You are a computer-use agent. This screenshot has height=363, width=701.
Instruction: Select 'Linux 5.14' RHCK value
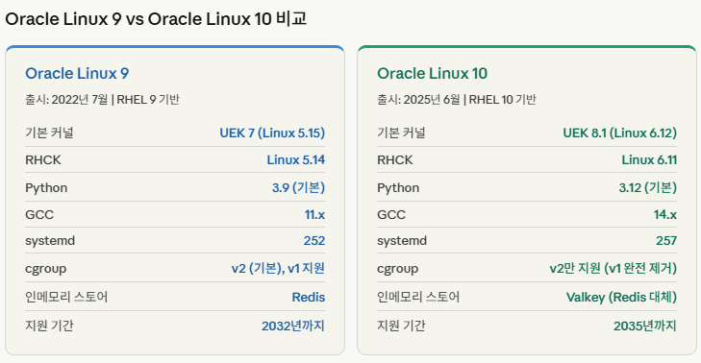[x=296, y=159]
